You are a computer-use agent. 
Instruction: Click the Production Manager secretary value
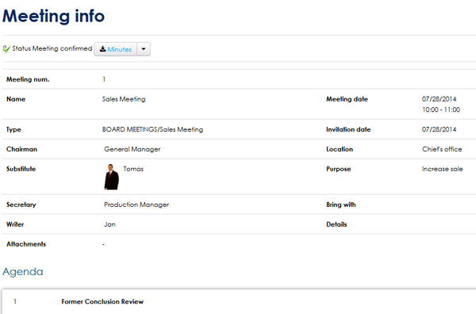point(136,205)
